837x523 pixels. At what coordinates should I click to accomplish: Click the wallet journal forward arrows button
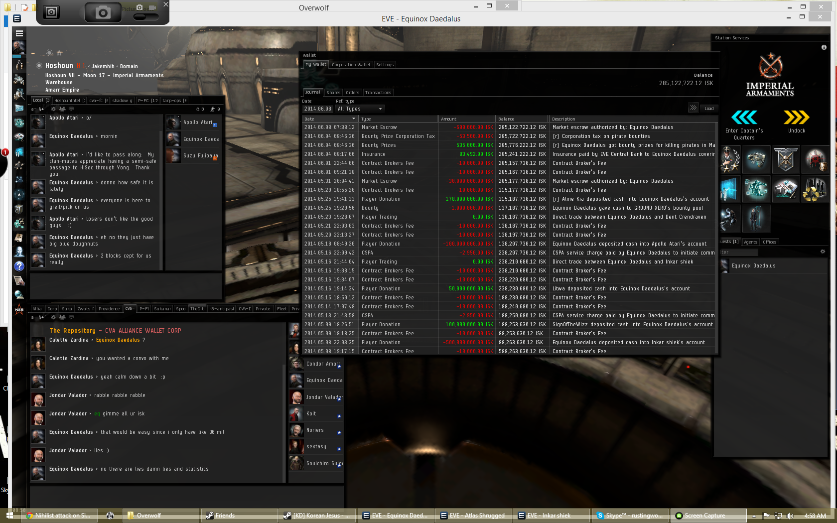click(693, 108)
